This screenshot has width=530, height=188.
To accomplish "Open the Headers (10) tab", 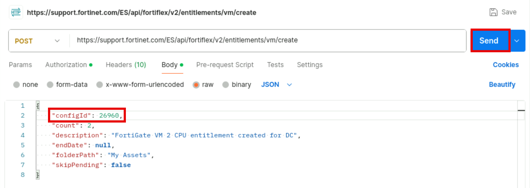I will click(x=126, y=65).
